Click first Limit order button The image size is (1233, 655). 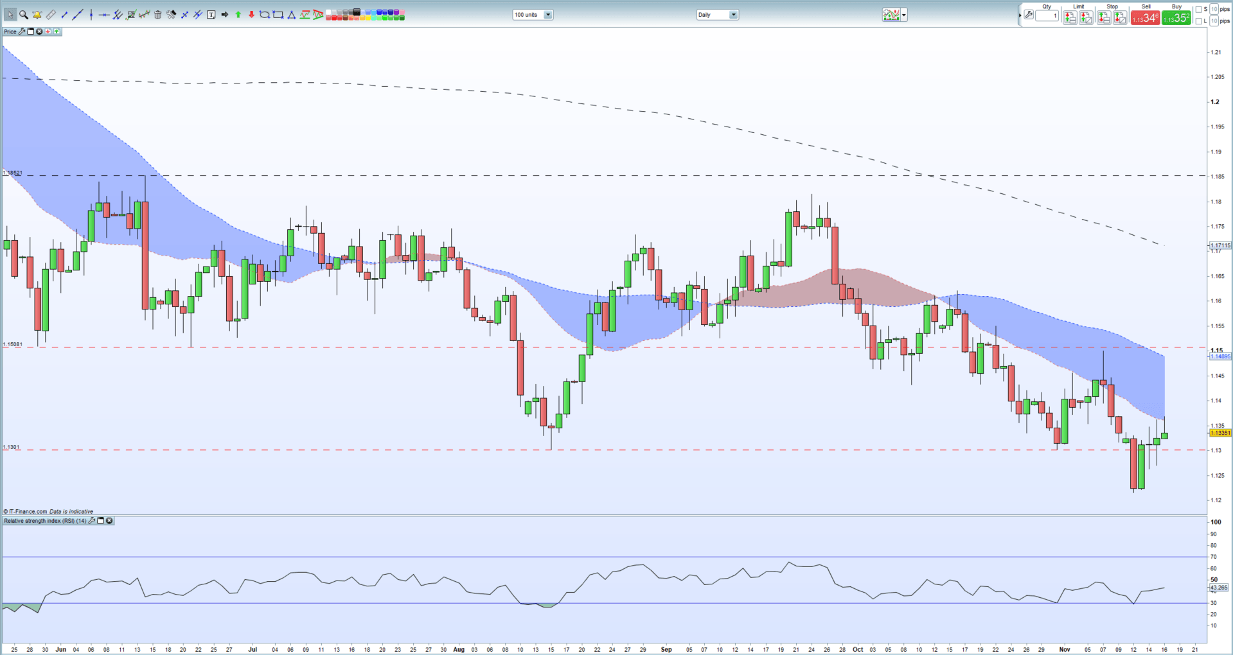pyautogui.click(x=1070, y=17)
